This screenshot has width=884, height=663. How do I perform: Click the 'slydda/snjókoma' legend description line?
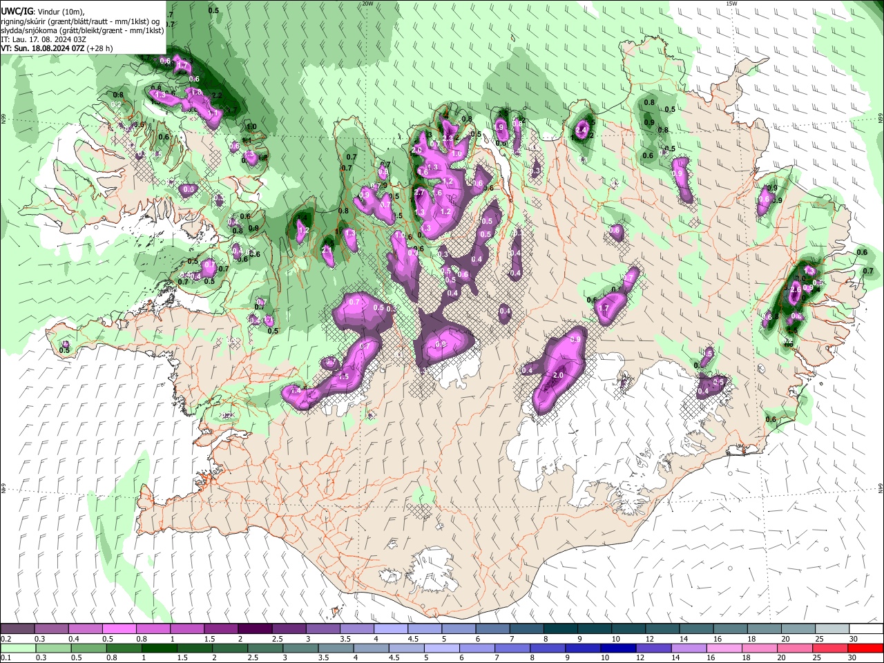82,30
